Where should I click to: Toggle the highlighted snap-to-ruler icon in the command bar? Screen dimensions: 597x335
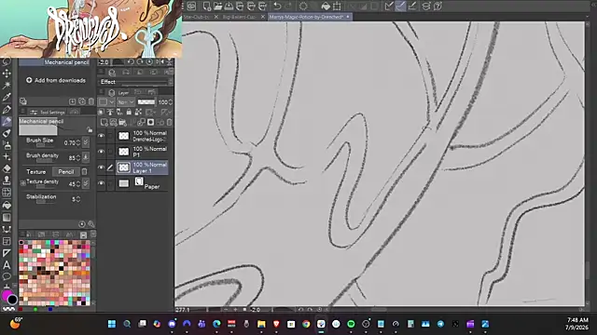pyautogui.click(x=400, y=7)
